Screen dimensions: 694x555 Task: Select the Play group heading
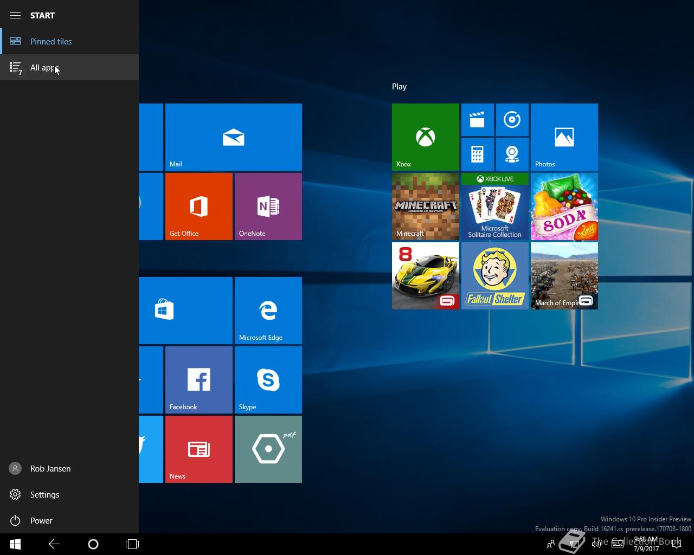[399, 87]
